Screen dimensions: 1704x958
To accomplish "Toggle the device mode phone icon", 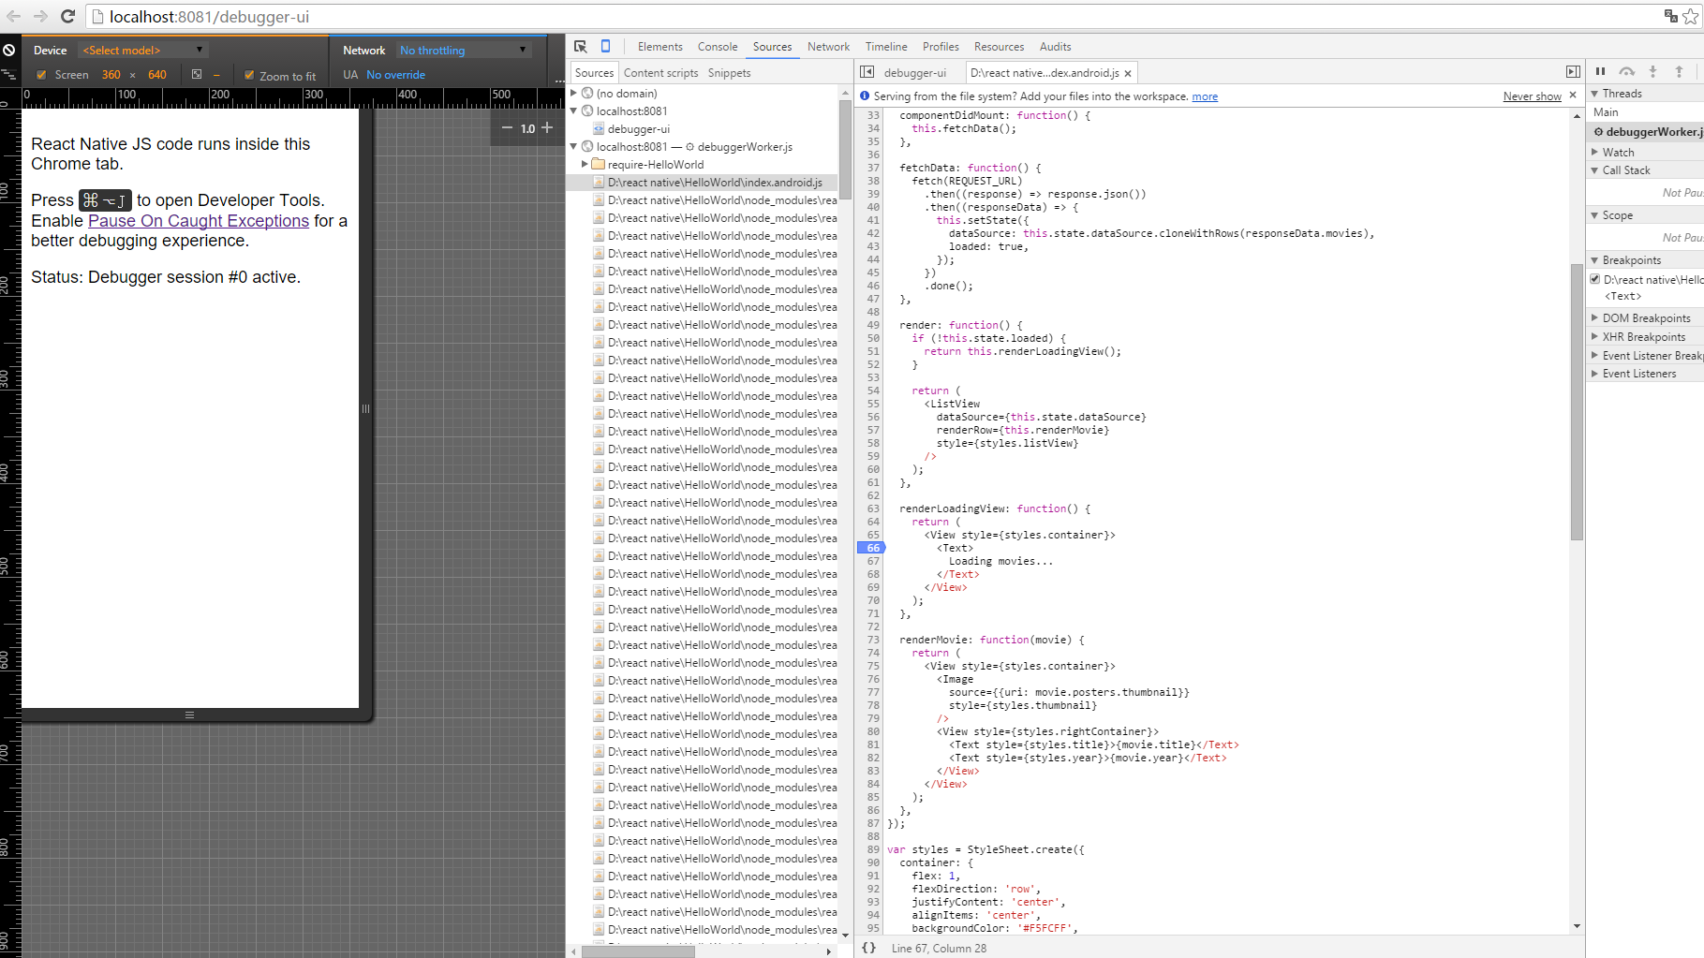I will point(605,46).
